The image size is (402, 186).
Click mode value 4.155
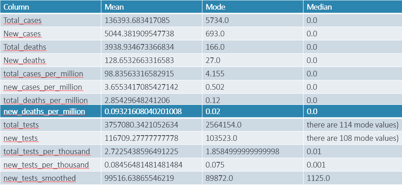pyautogui.click(x=215, y=74)
